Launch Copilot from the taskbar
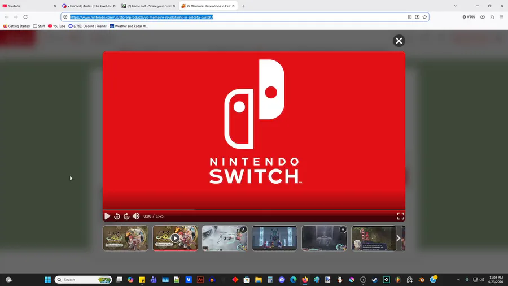 click(x=130, y=280)
